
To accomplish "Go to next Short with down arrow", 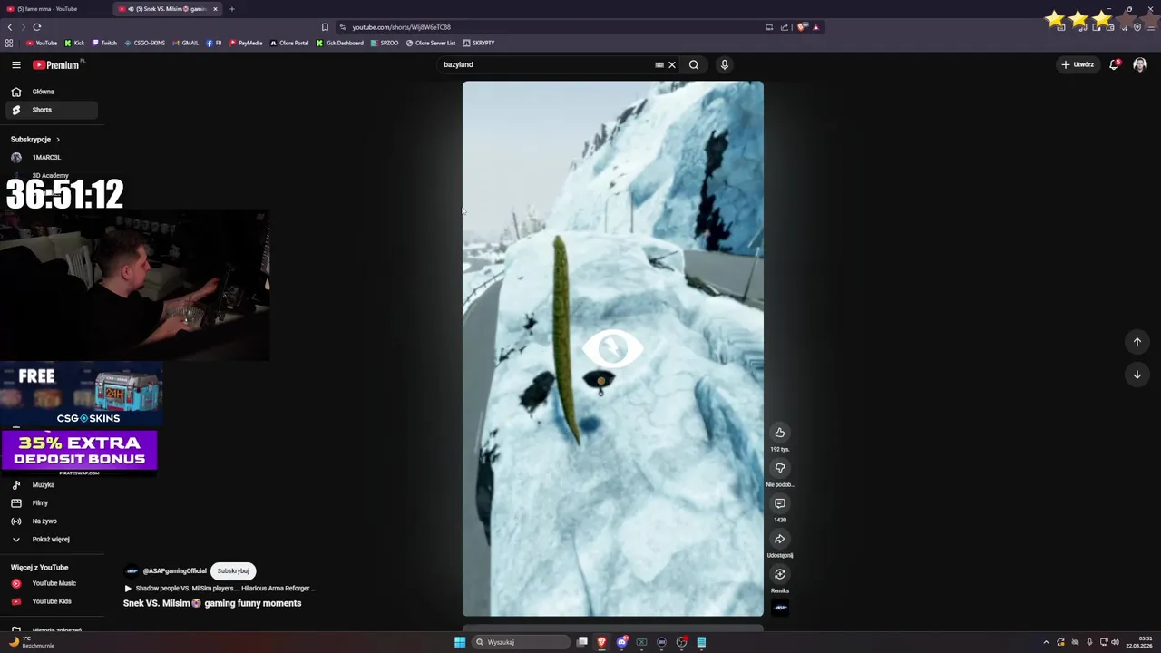I will (x=1137, y=375).
